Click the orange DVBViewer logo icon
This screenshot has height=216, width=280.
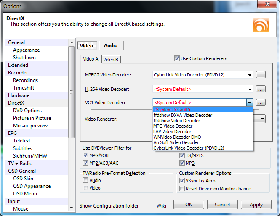261,25
